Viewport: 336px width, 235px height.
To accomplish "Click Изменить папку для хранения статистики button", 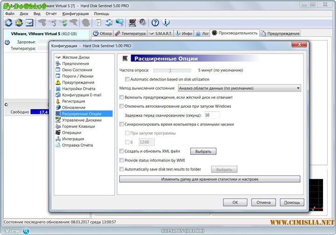I will pyautogui.click(x=210, y=179).
